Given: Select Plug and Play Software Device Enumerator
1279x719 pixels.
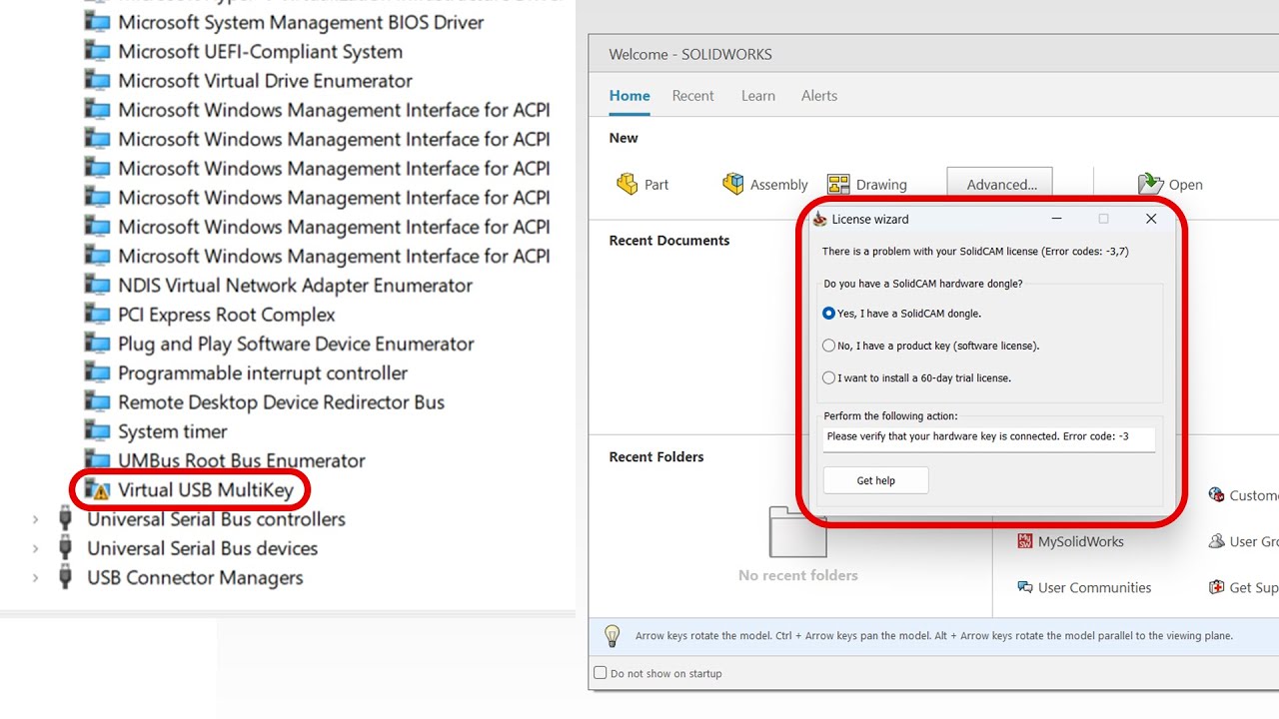Looking at the screenshot, I should click(x=296, y=344).
